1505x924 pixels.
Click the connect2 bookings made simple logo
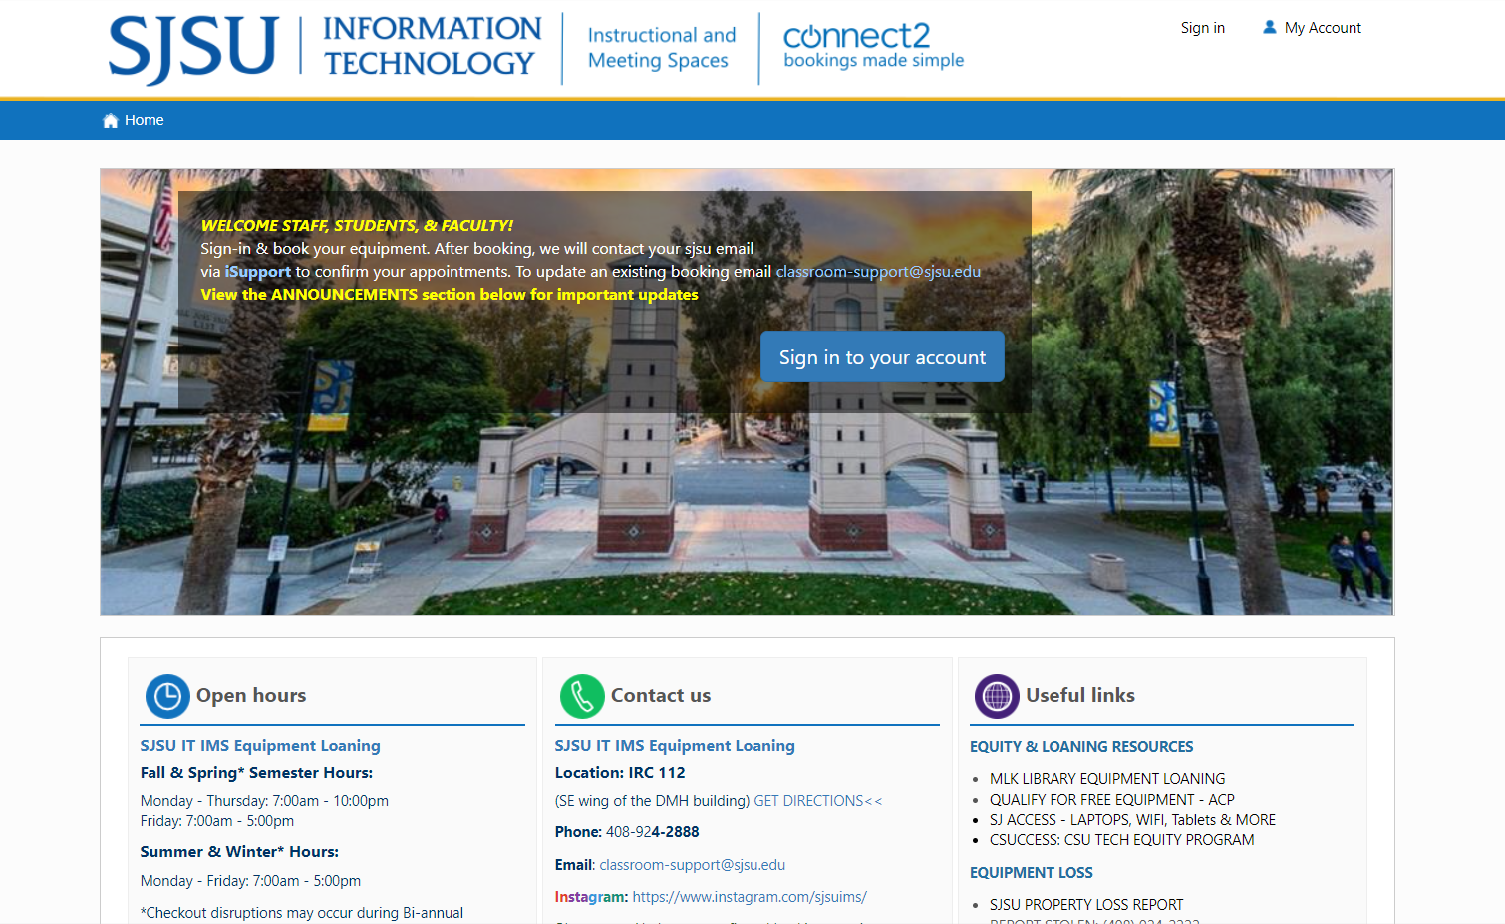873,47
